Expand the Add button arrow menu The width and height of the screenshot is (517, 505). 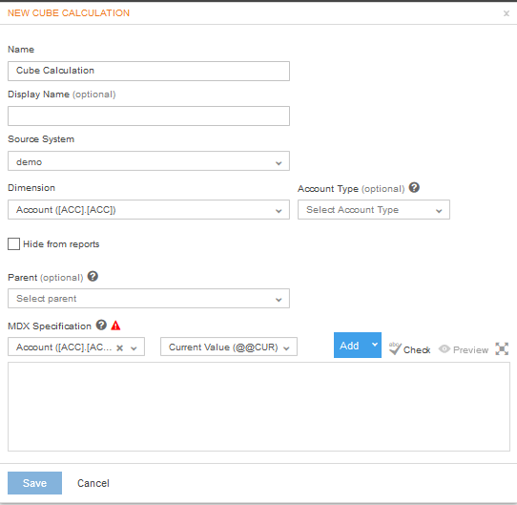tap(375, 345)
